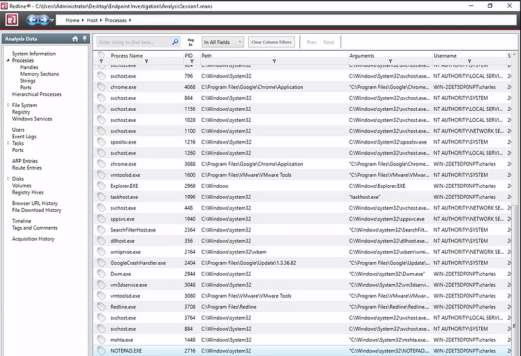Tag the Redline.exe row
The width and height of the screenshot is (521, 356).
[x=102, y=306]
